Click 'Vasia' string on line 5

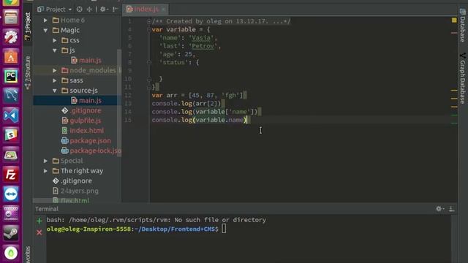[201, 38]
